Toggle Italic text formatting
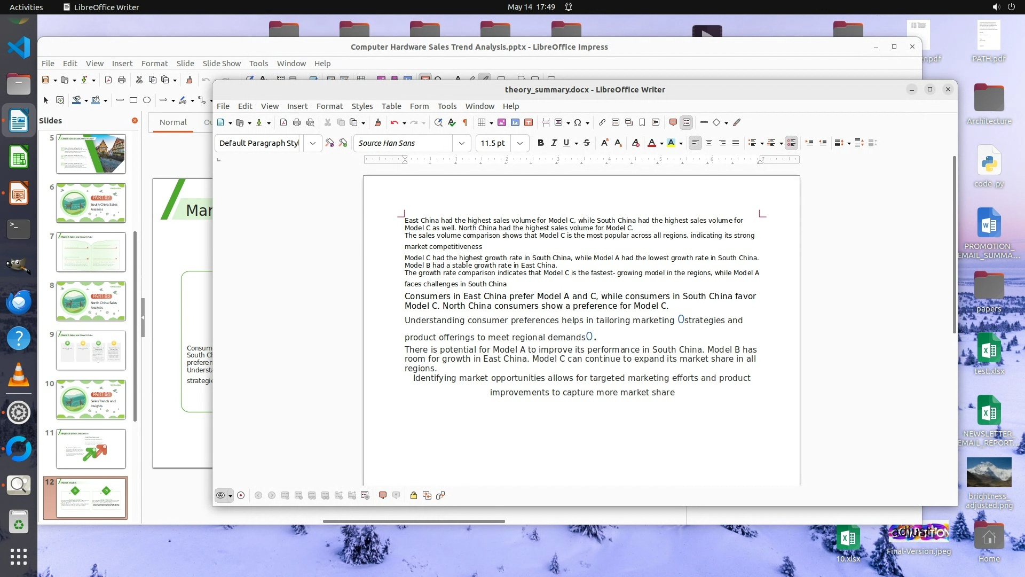1025x577 pixels. pyautogui.click(x=554, y=143)
